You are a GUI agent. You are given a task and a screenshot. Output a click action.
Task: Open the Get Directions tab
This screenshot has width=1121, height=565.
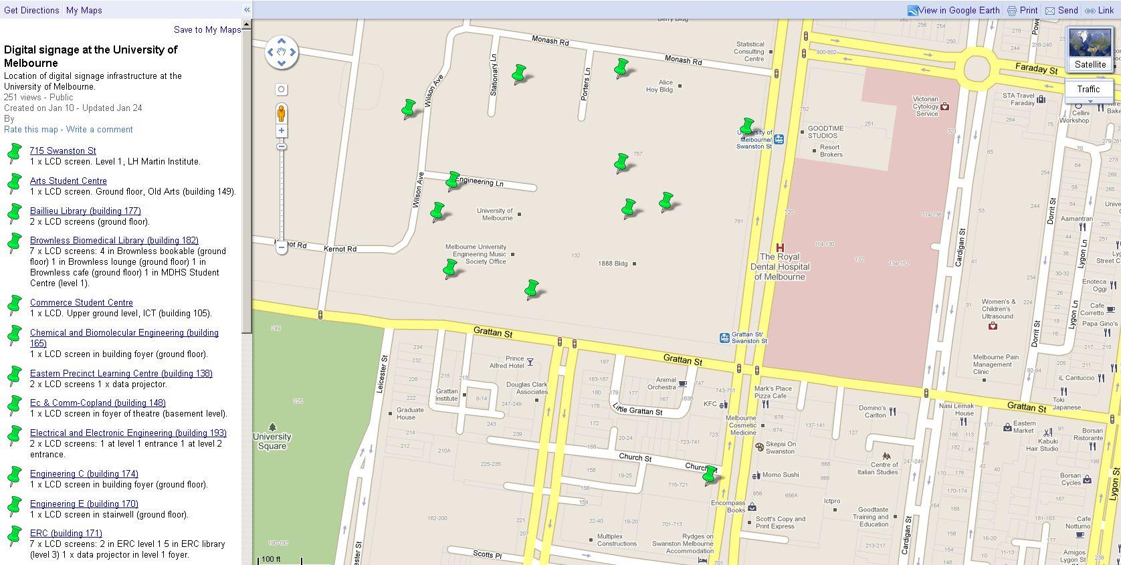(x=31, y=10)
